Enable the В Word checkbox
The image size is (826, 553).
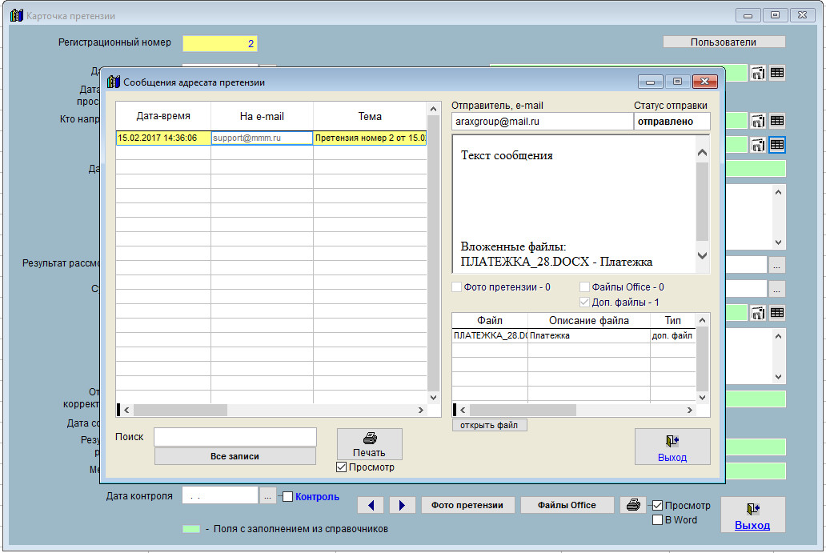(658, 520)
